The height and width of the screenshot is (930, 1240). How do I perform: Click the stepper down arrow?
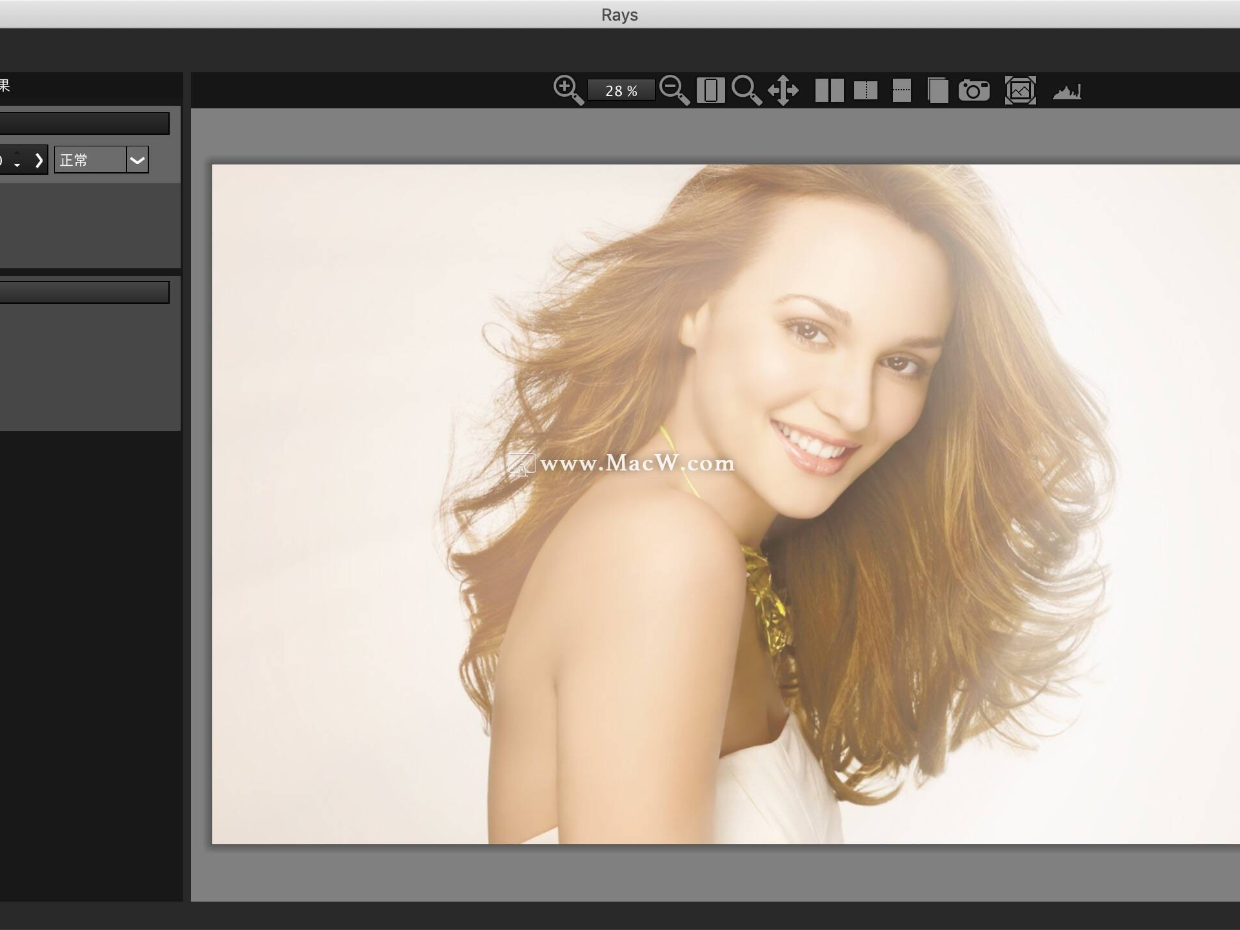[17, 166]
